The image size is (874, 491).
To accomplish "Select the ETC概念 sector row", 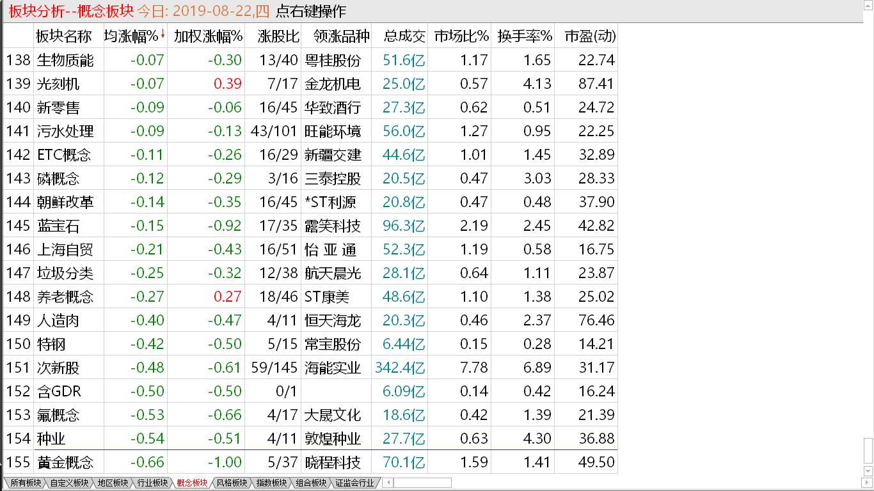I will 310,155.
